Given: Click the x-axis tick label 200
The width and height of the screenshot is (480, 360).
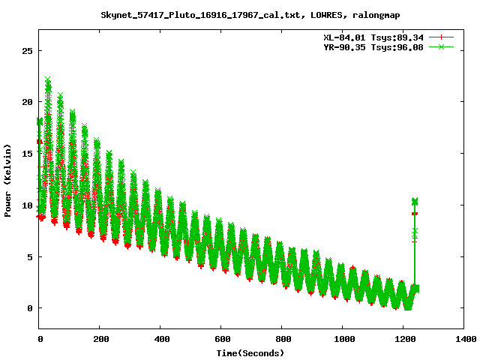Looking at the screenshot, I should click(x=100, y=339).
